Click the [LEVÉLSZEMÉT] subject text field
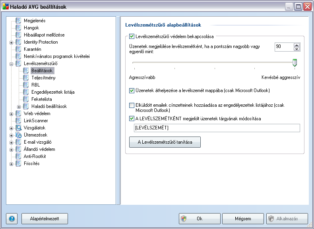Screen dimensions: 314x229 pyautogui.click(x=217, y=128)
